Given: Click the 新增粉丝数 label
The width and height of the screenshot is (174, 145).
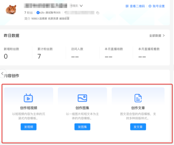Looking at the screenshot, I should (12, 49).
